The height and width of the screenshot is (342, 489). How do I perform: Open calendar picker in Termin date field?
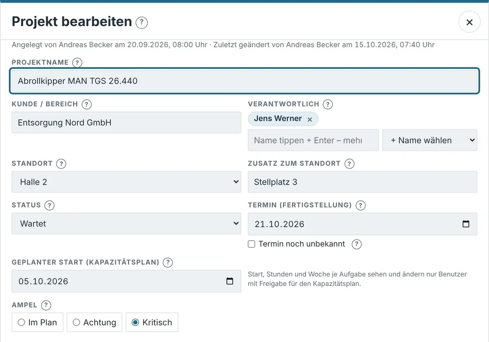[x=466, y=224]
